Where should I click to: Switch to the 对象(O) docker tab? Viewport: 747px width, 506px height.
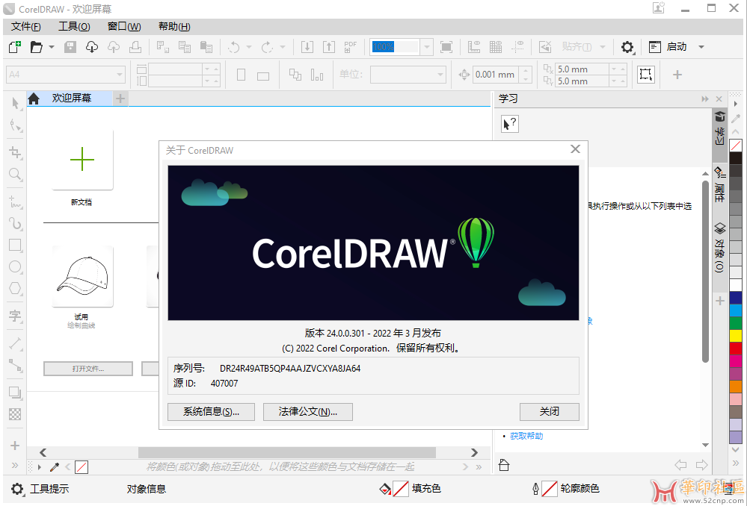coord(719,248)
